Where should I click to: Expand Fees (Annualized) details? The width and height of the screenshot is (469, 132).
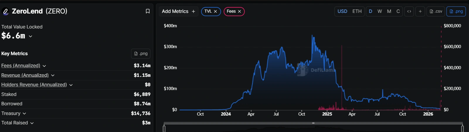pos(44,66)
